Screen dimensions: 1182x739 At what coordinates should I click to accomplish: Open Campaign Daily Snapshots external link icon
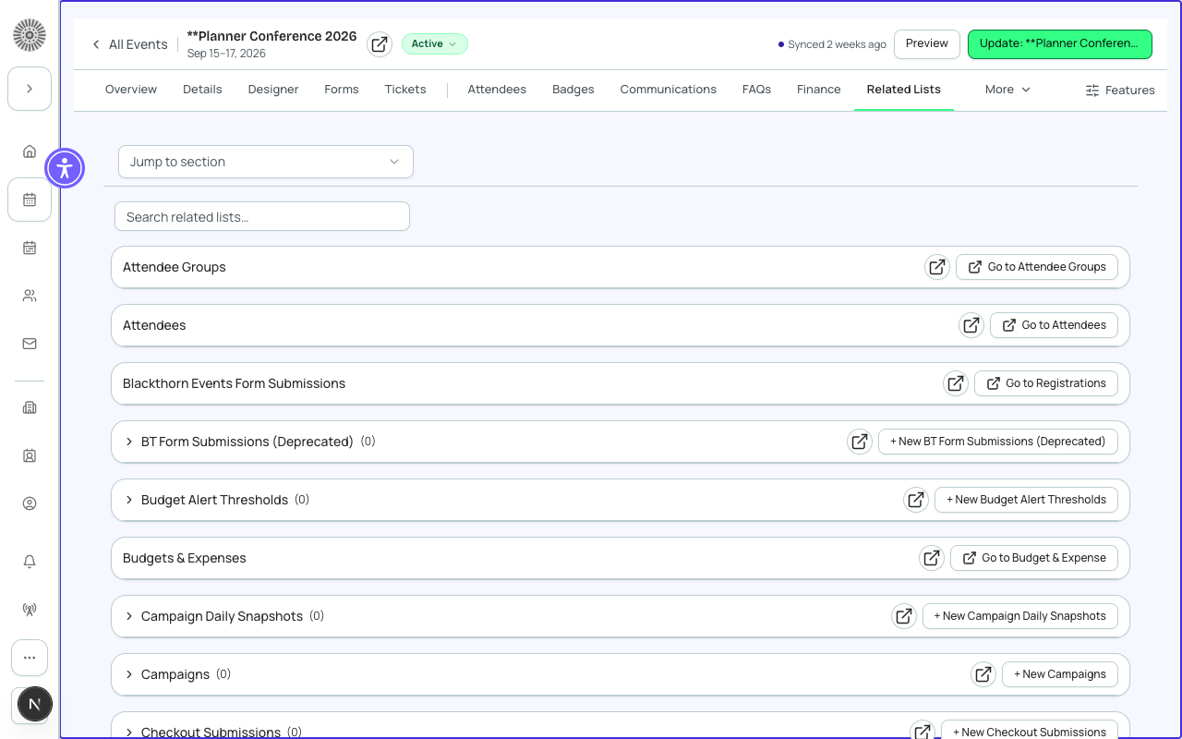pos(904,616)
